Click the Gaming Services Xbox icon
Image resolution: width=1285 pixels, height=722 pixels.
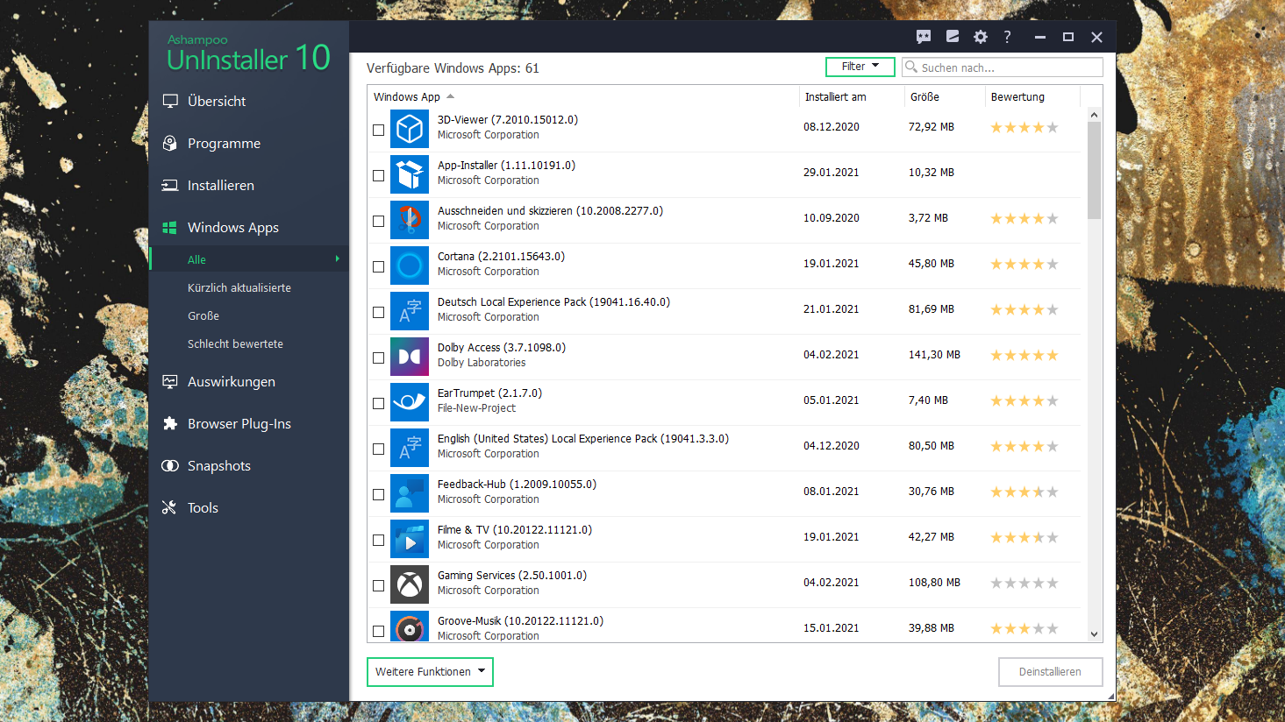pyautogui.click(x=410, y=584)
